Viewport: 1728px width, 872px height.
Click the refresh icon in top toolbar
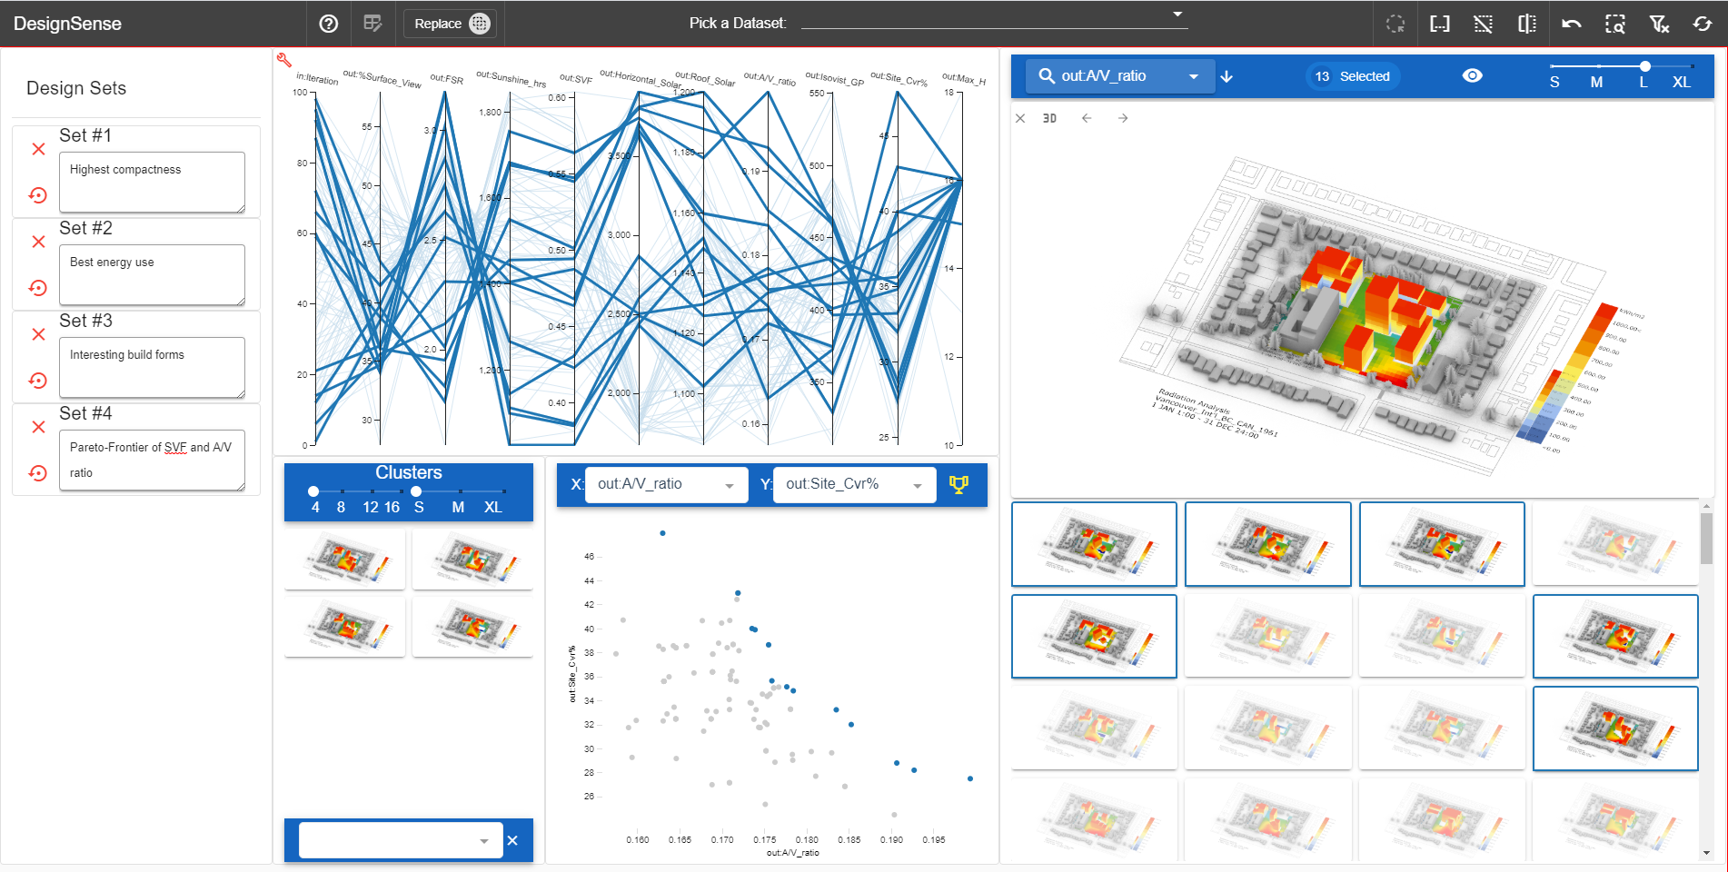click(x=1703, y=24)
